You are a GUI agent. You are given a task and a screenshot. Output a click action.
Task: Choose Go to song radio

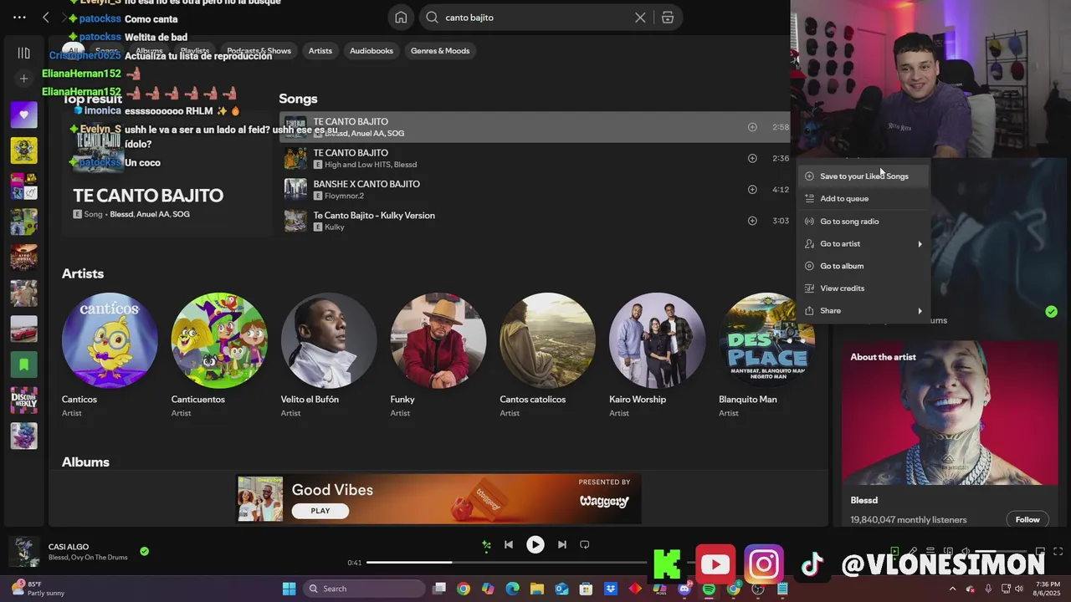[863, 222]
